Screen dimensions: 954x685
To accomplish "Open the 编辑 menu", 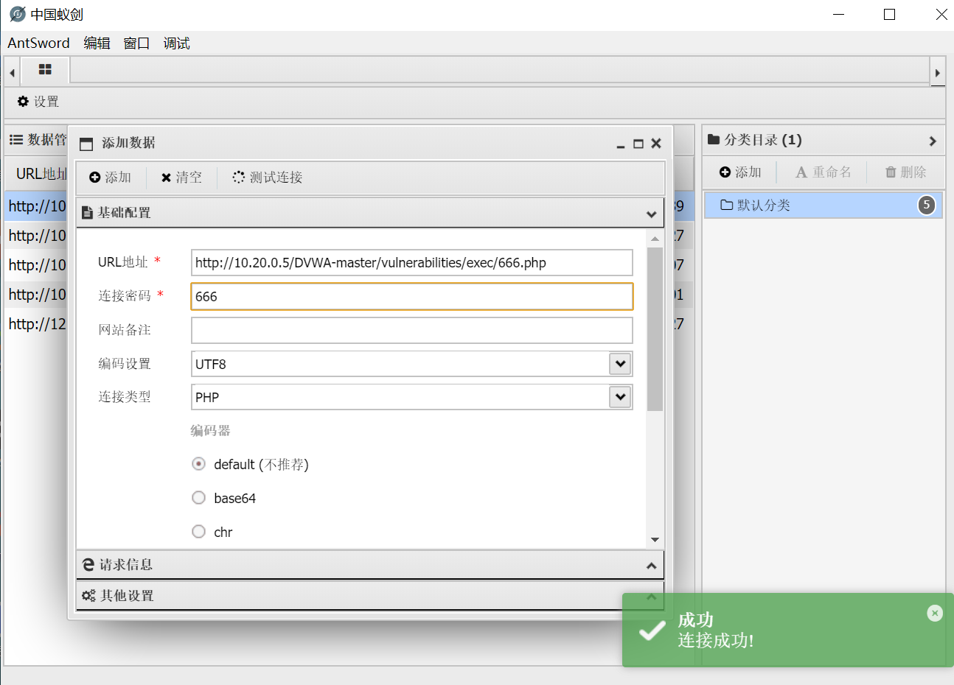I will pos(97,43).
